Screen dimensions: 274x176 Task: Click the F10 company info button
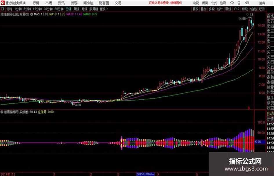click(x=237, y=9)
